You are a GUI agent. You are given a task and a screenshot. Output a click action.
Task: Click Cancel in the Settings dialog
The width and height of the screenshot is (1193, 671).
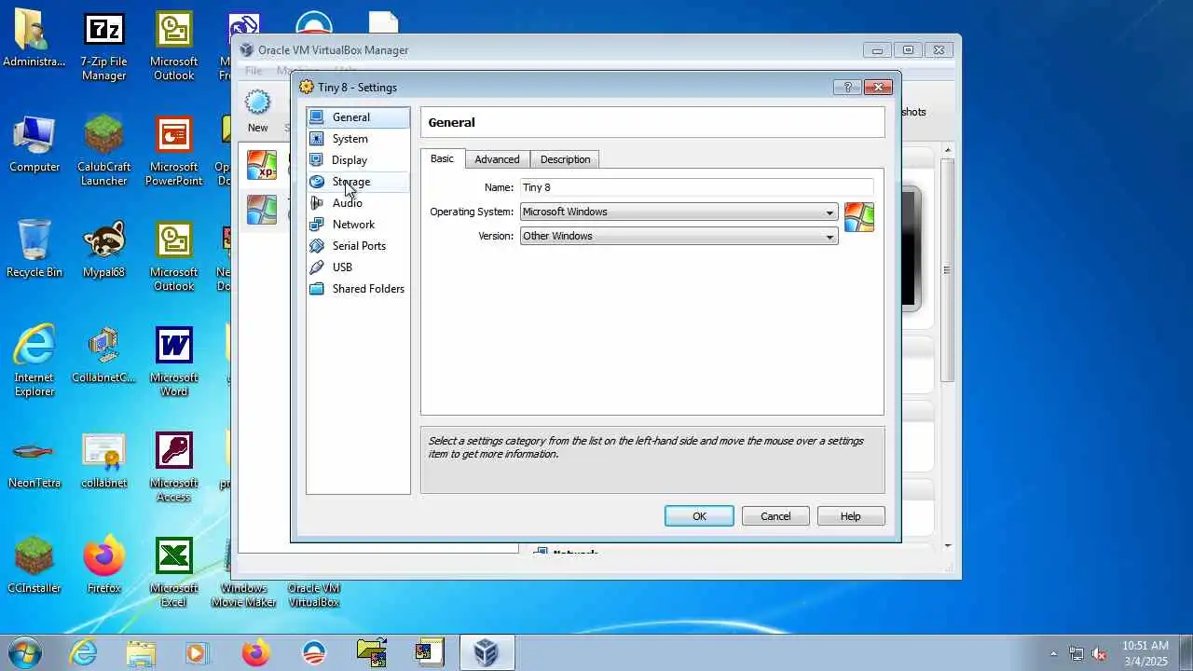[x=775, y=516]
